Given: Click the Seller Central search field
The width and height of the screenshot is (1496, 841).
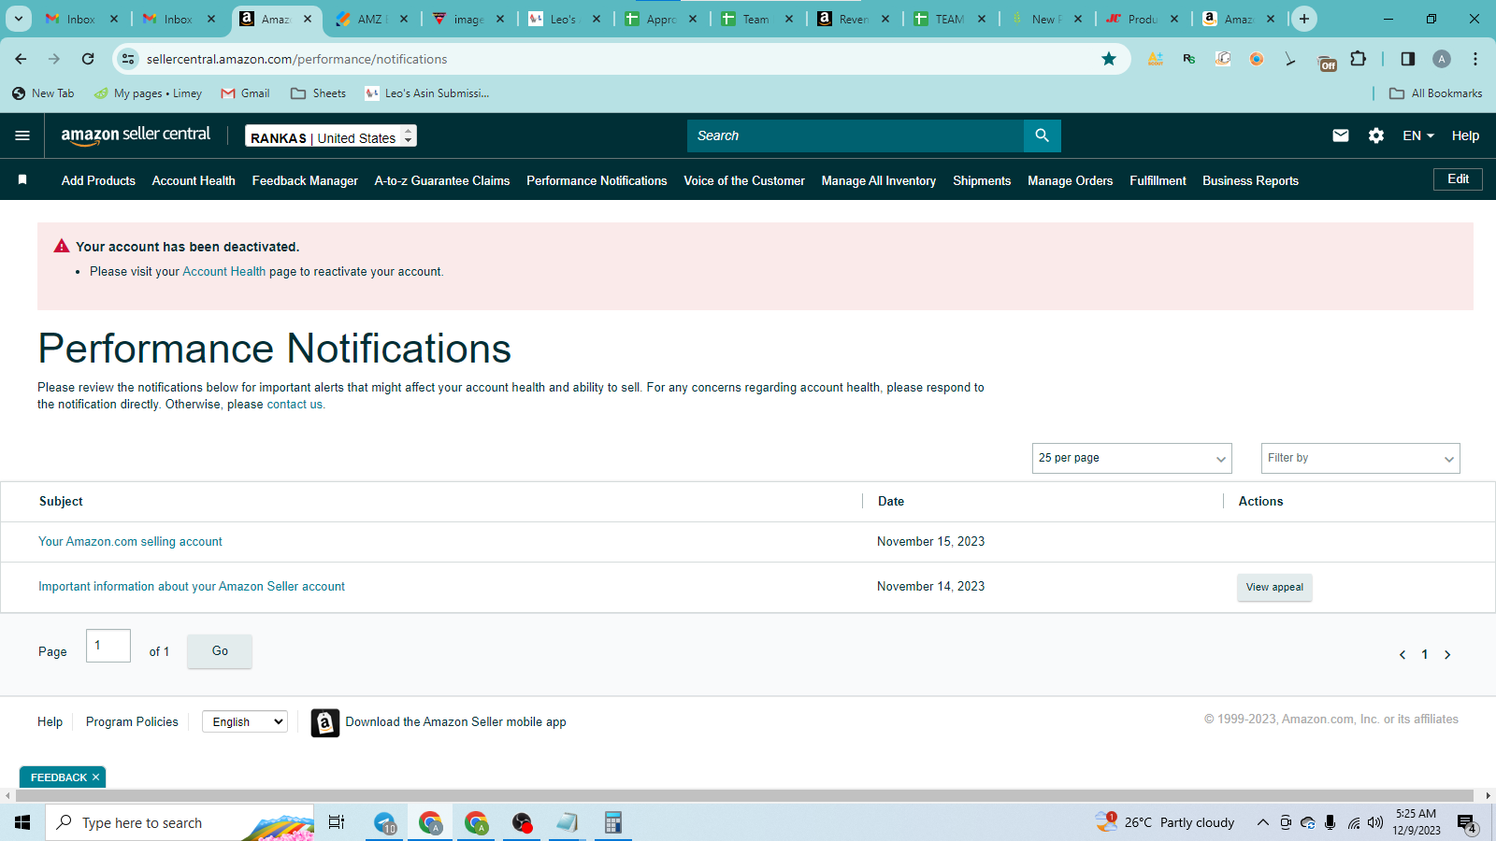Looking at the screenshot, I should pos(856,135).
